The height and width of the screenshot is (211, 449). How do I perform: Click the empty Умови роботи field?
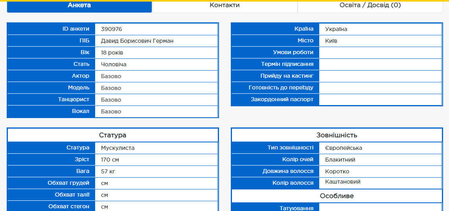[380, 53]
